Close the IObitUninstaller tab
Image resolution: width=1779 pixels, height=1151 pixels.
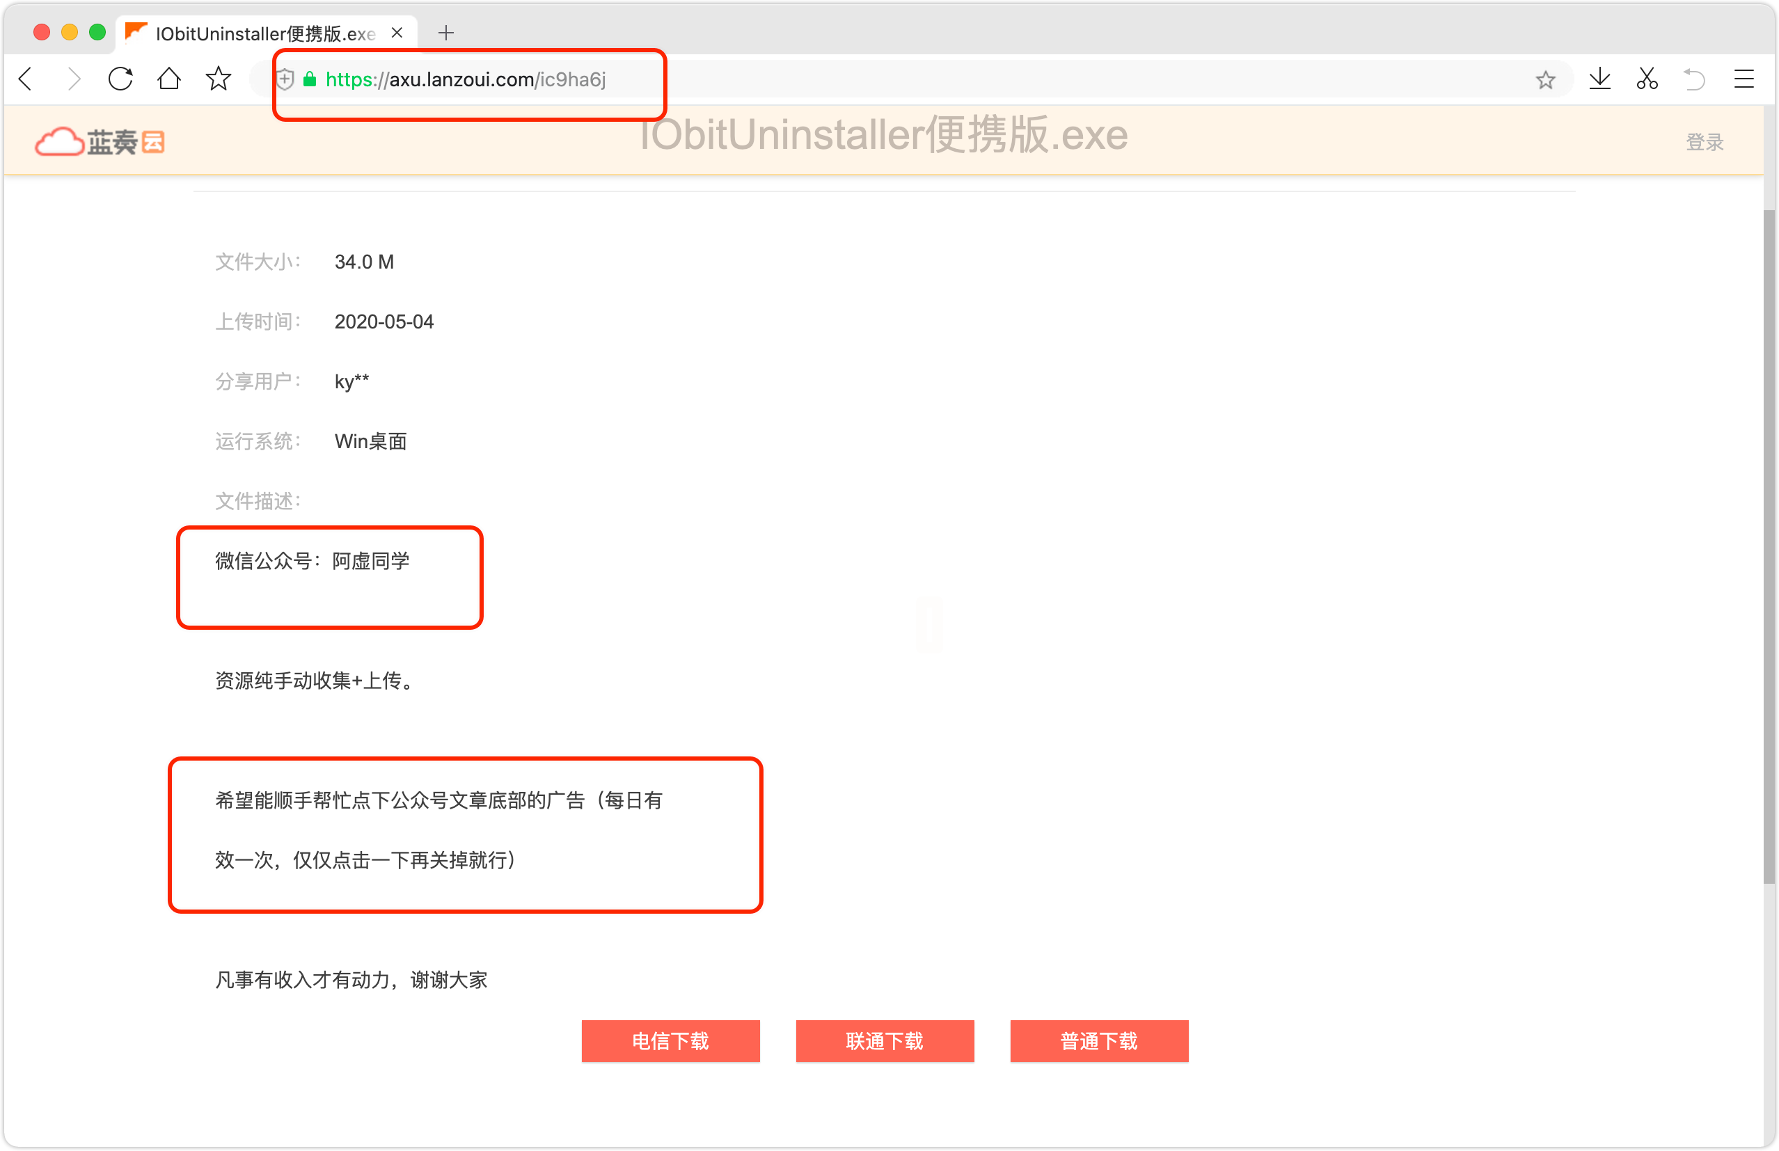397,33
